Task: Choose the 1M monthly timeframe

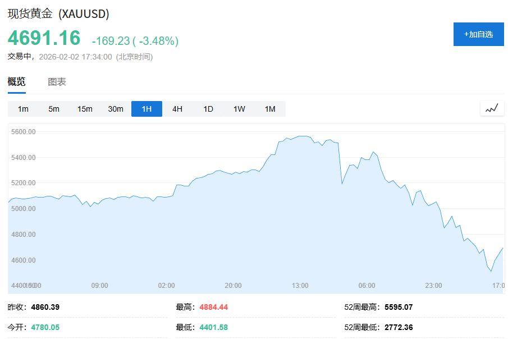Action: pos(270,109)
